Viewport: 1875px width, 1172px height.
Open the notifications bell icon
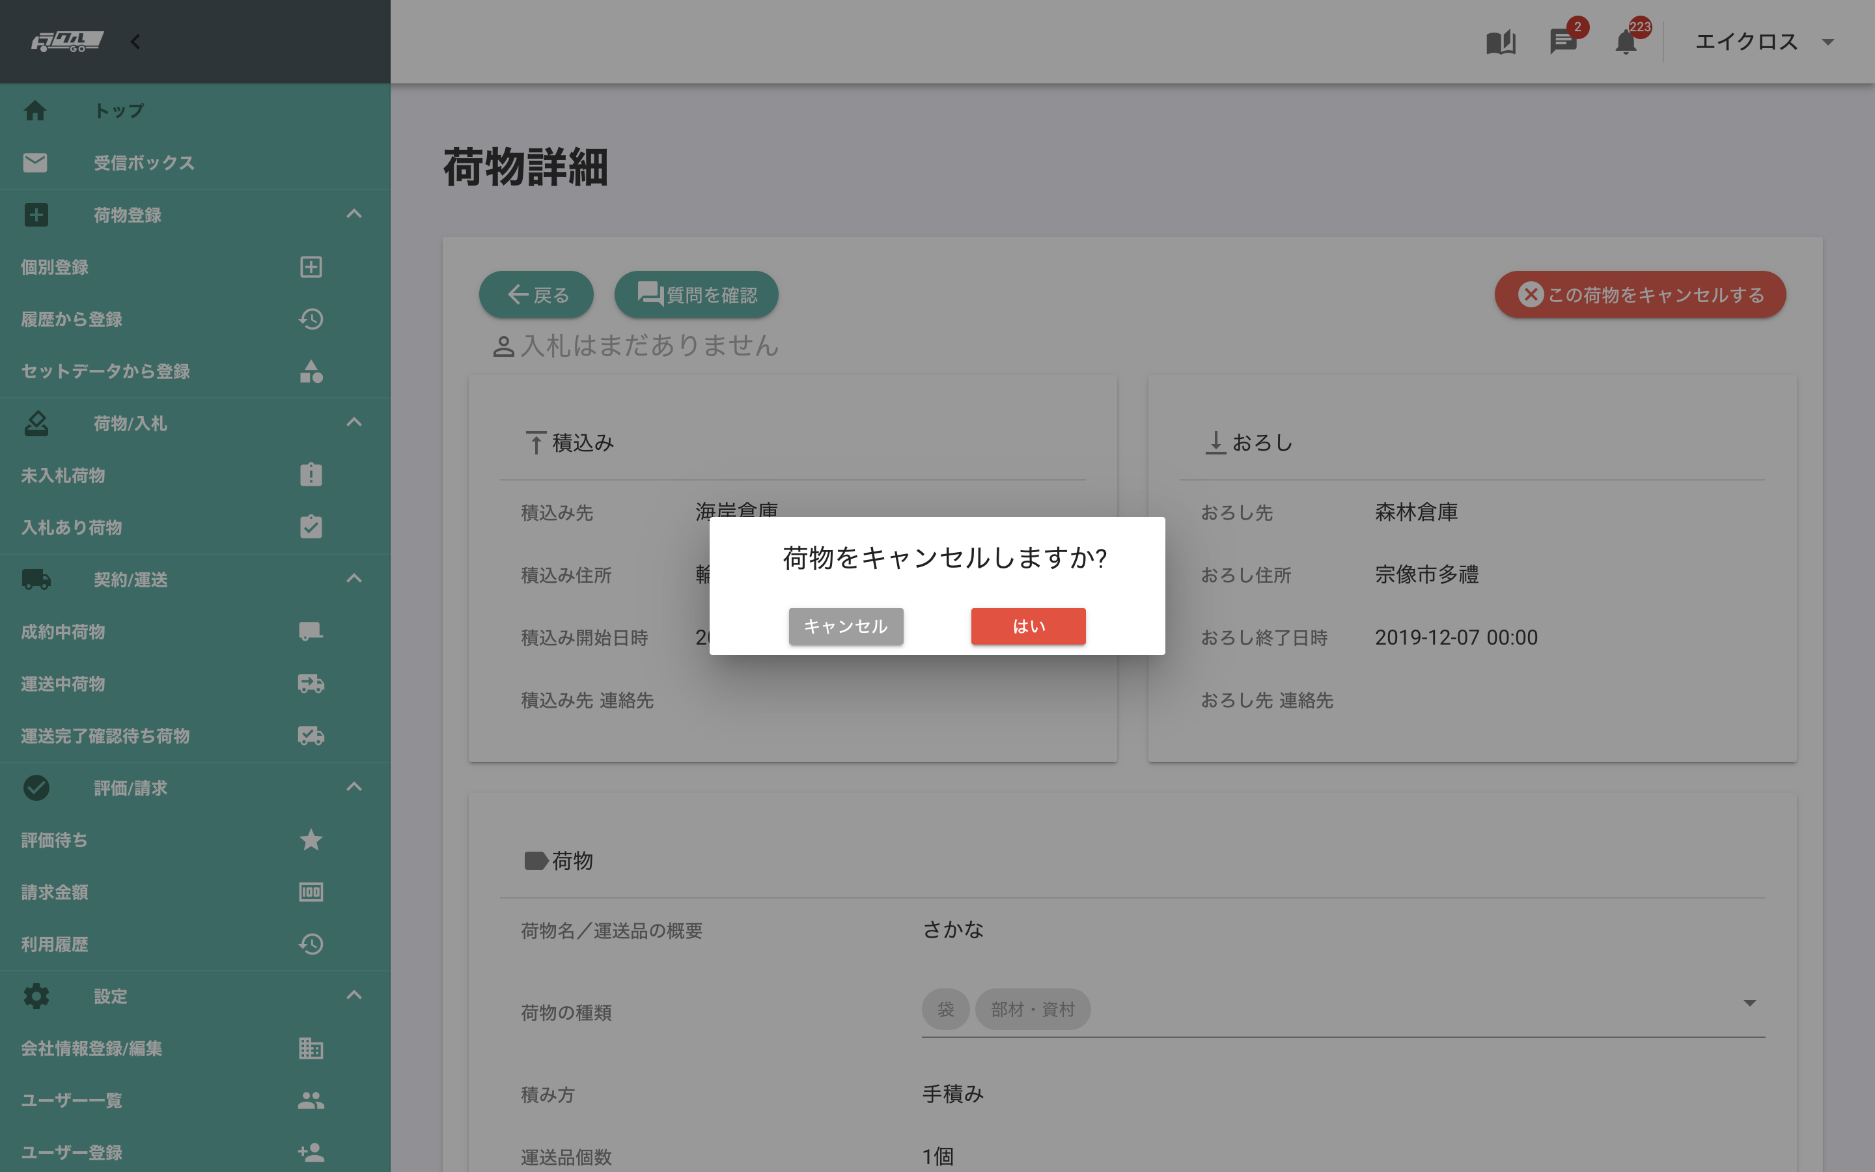tap(1626, 42)
